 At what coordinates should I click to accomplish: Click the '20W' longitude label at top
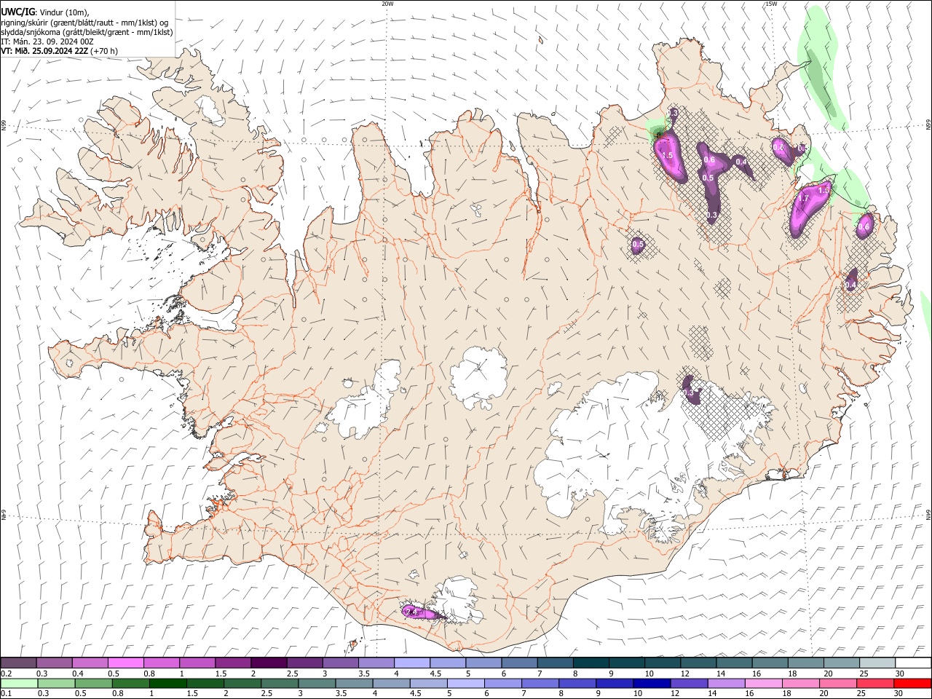pyautogui.click(x=387, y=4)
